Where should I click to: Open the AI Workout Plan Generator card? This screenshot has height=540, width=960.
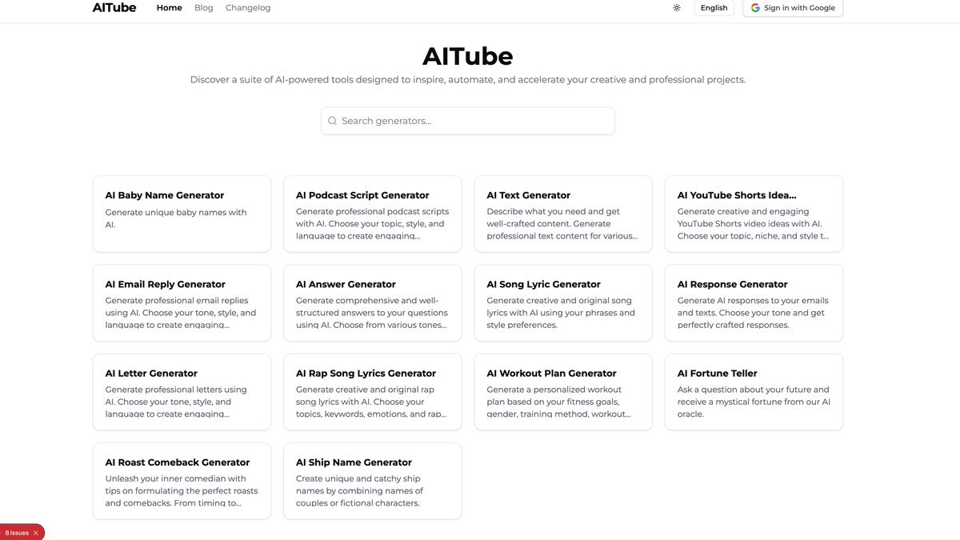click(563, 392)
